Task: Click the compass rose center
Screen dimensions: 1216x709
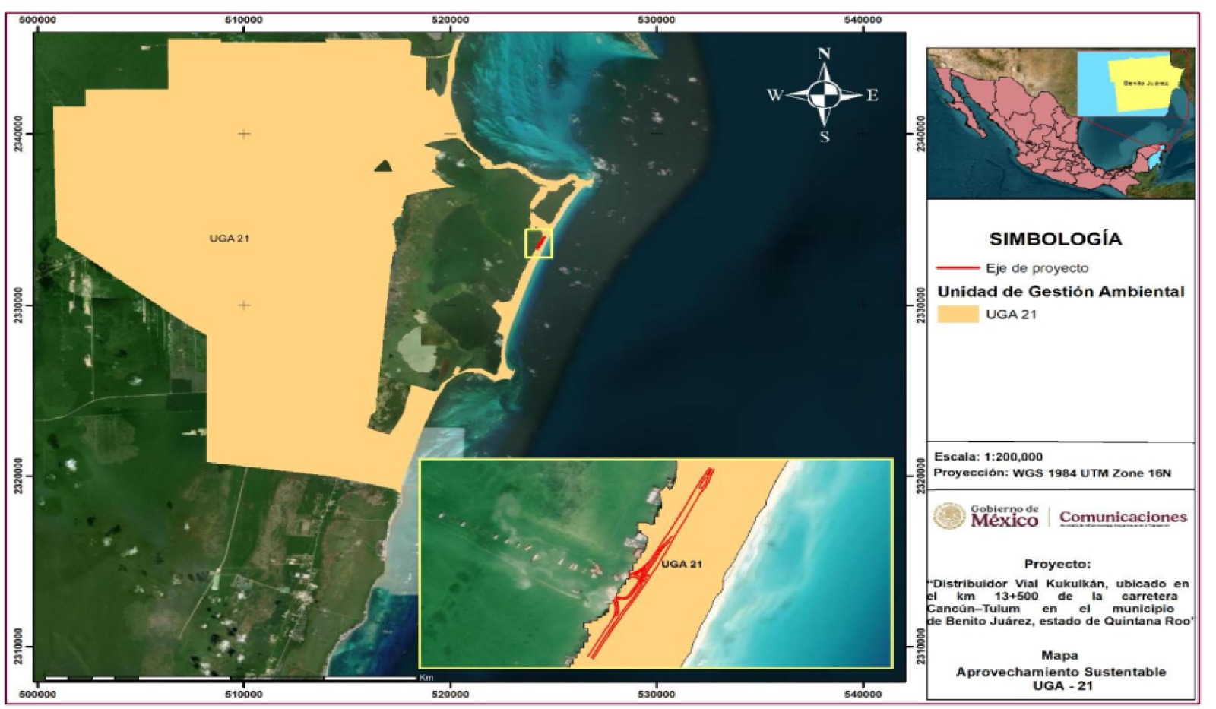Action: pyautogui.click(x=824, y=96)
